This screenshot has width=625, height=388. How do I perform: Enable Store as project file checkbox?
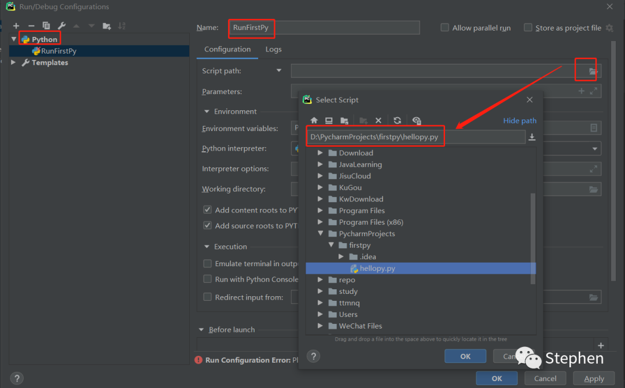coord(528,28)
